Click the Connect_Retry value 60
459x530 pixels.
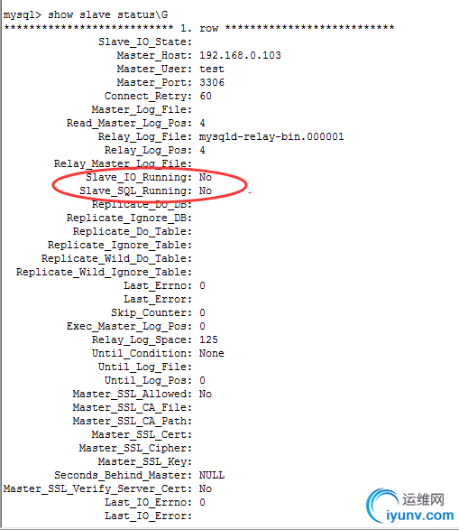(x=206, y=96)
